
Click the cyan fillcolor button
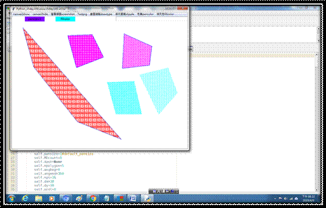tap(65, 19)
